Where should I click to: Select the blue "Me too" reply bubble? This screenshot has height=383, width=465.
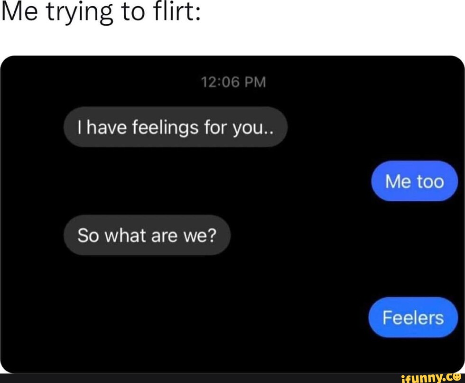coord(415,181)
